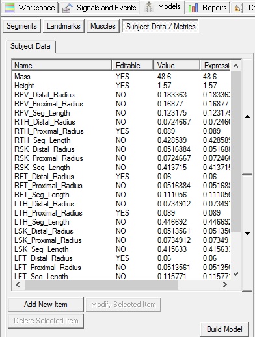Switch to the Landmarks tab
Screen dimensions: 255x337
click(64, 26)
